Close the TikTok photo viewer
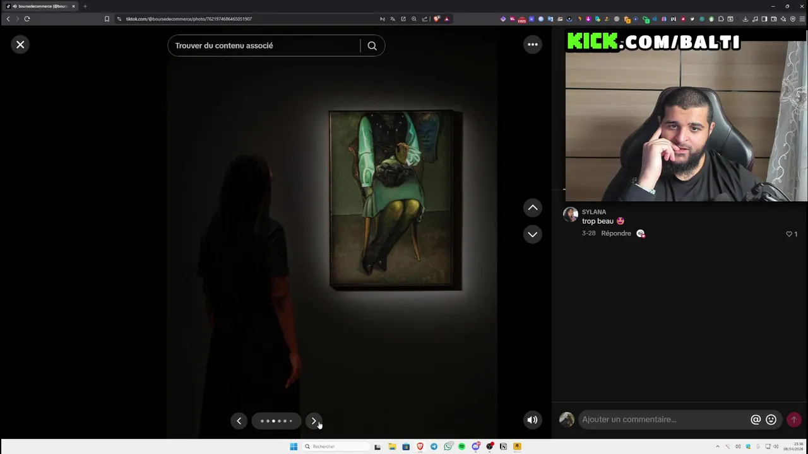Image resolution: width=808 pixels, height=454 pixels. pyautogui.click(x=20, y=45)
